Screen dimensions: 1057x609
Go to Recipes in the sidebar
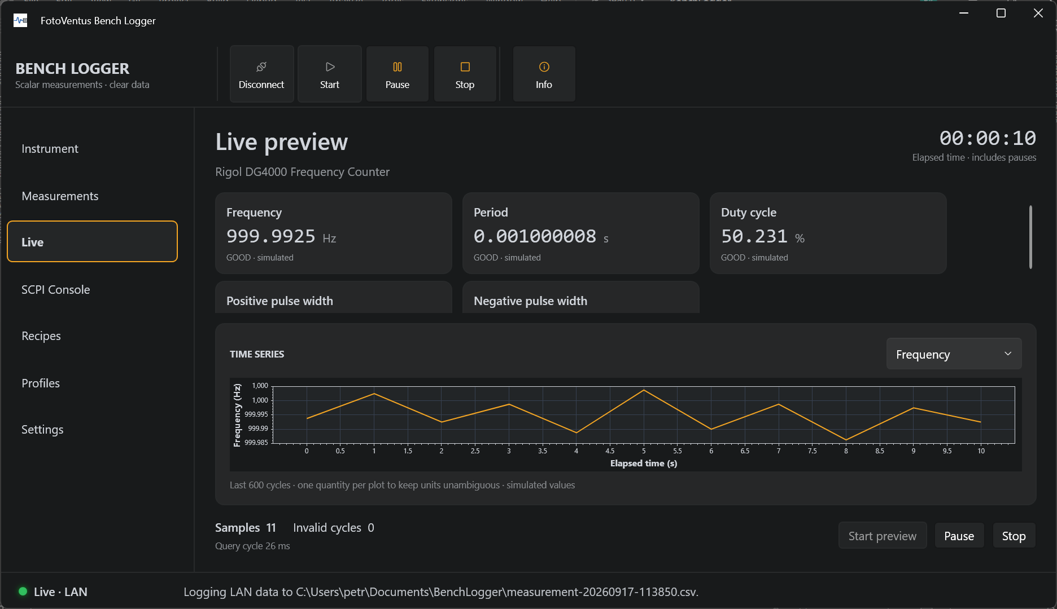(92, 336)
